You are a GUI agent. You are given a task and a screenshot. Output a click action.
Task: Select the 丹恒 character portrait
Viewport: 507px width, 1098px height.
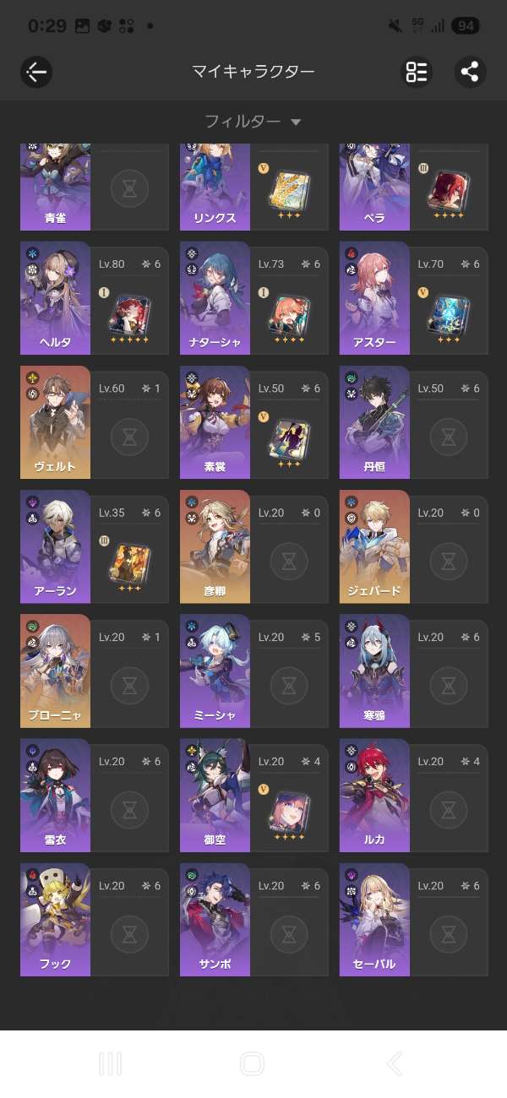point(374,420)
